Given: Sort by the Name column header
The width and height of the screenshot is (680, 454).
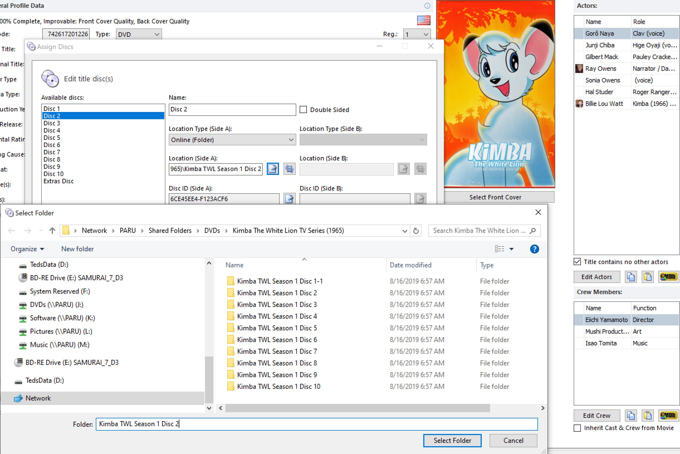Looking at the screenshot, I should point(304,265).
